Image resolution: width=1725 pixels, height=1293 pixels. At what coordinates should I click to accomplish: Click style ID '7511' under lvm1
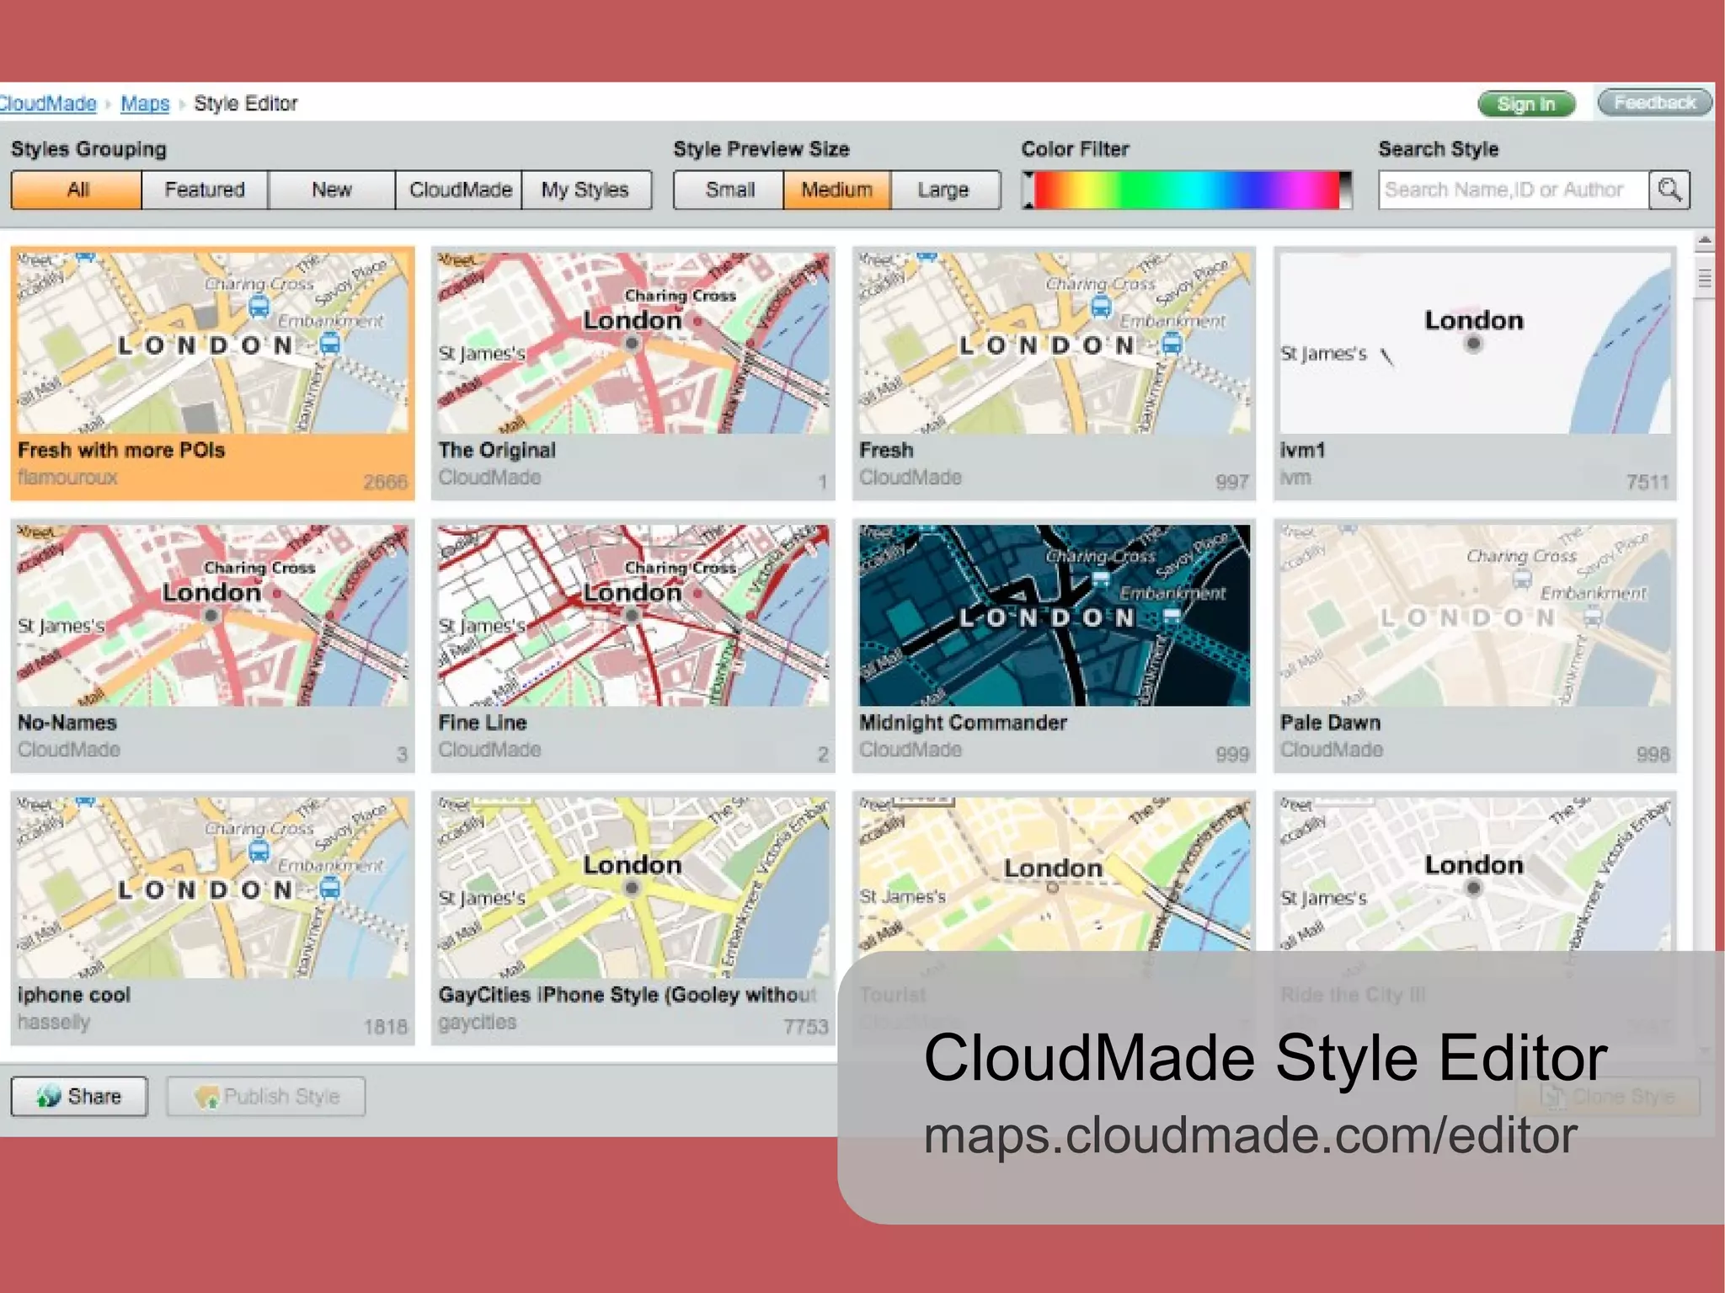pyautogui.click(x=1647, y=482)
